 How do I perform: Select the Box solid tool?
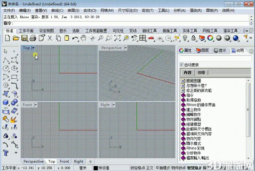click(6, 102)
